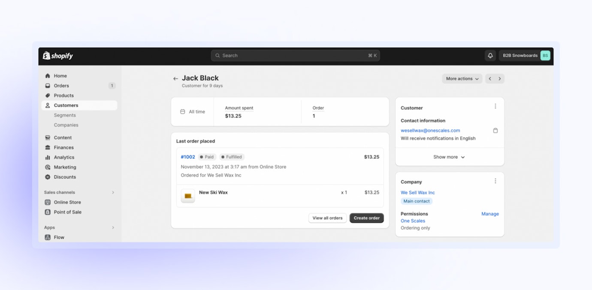The width and height of the screenshot is (592, 290).
Task: Click the New Ski Wax product thumbnail
Action: [188, 196]
